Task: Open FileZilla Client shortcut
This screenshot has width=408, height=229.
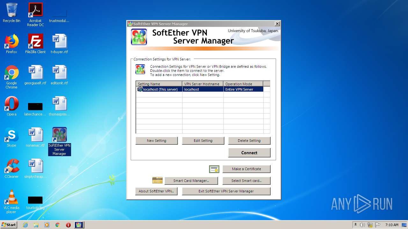Action: pyautogui.click(x=35, y=44)
